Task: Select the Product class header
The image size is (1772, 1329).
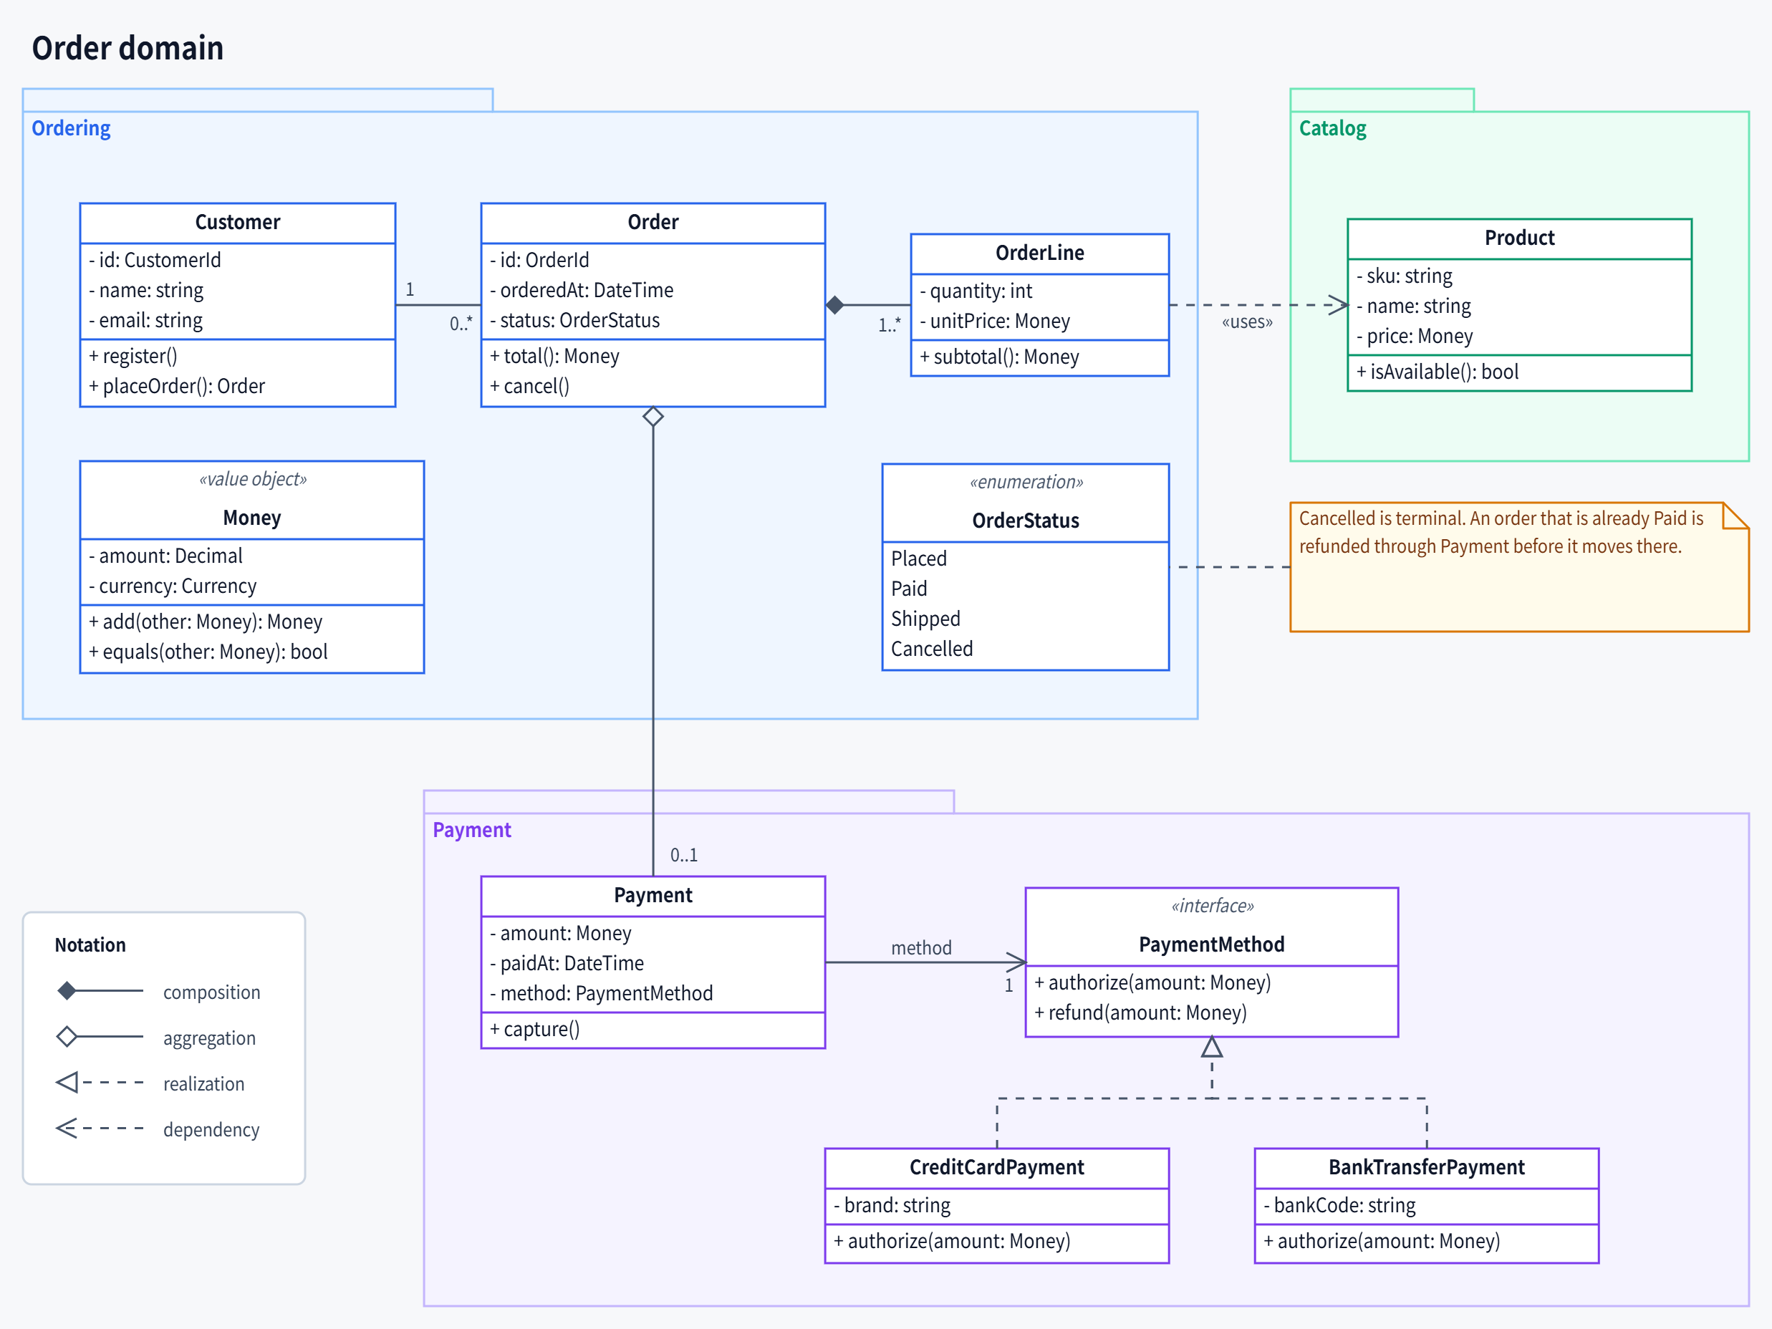Action: pos(1520,238)
